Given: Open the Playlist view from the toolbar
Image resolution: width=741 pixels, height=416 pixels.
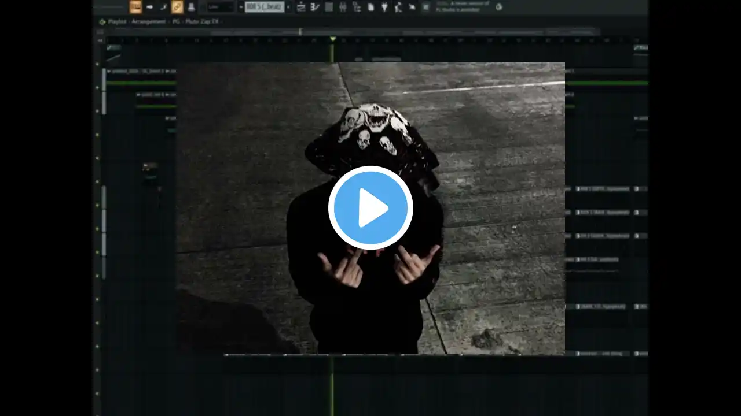Looking at the screenshot, I should click(301, 7).
